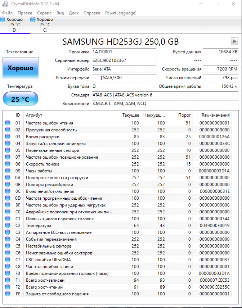Click the blue indicator beside "CRC-ошибки UltraDMA"
The height and width of the screenshot is (308, 242).
pyautogui.click(x=8, y=260)
